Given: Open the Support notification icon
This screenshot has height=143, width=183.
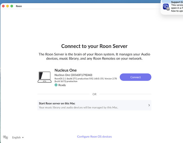Looking at the screenshot, I should point(166,7).
